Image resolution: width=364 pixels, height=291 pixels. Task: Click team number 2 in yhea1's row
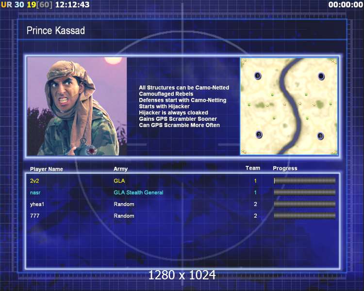coord(255,204)
